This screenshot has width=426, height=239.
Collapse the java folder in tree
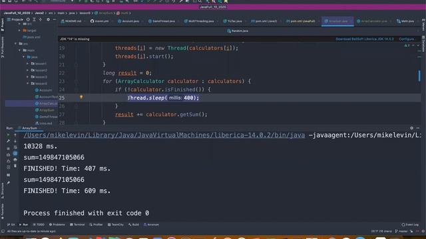tap(24, 57)
